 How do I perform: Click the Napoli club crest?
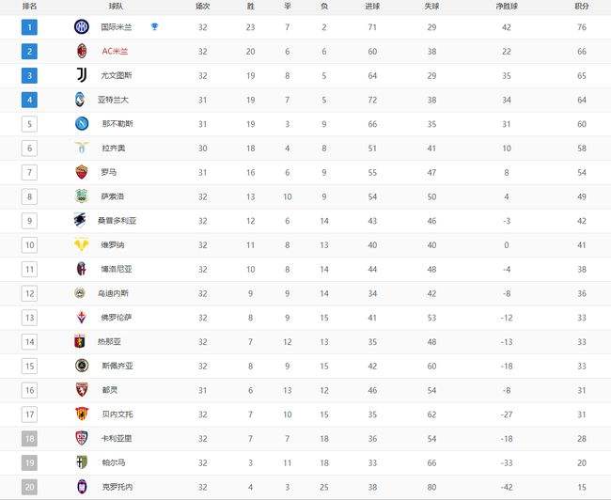[82, 124]
